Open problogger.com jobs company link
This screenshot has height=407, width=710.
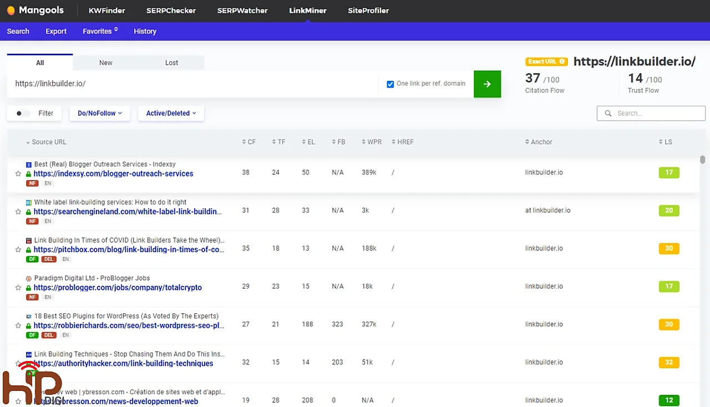click(118, 288)
